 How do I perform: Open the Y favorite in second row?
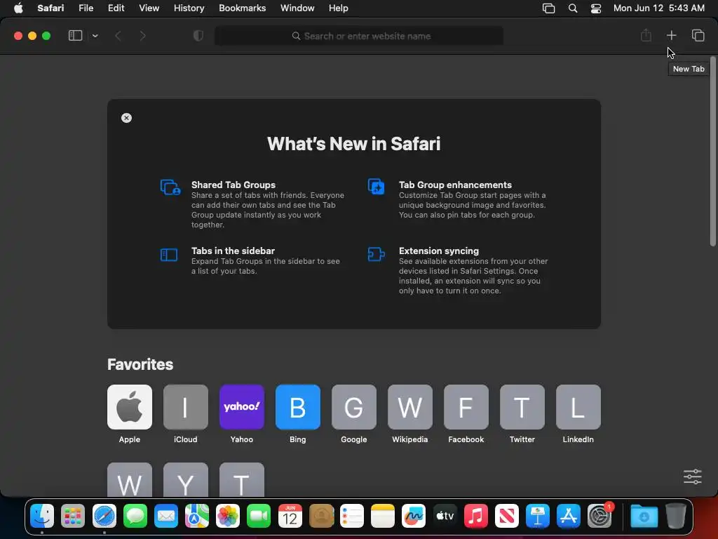[x=185, y=479]
